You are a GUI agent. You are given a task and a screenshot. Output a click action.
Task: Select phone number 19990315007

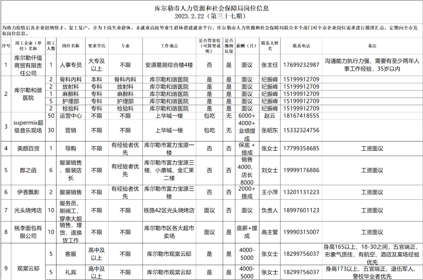(301, 232)
